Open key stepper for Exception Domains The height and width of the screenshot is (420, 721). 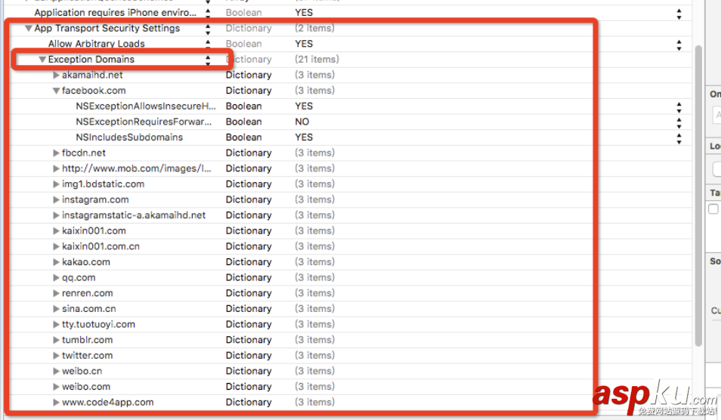click(208, 60)
